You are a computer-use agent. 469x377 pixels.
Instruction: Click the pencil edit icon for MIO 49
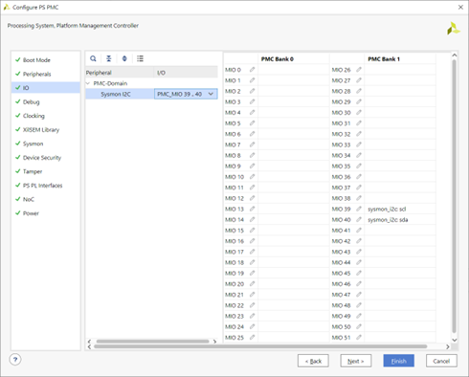coord(359,316)
